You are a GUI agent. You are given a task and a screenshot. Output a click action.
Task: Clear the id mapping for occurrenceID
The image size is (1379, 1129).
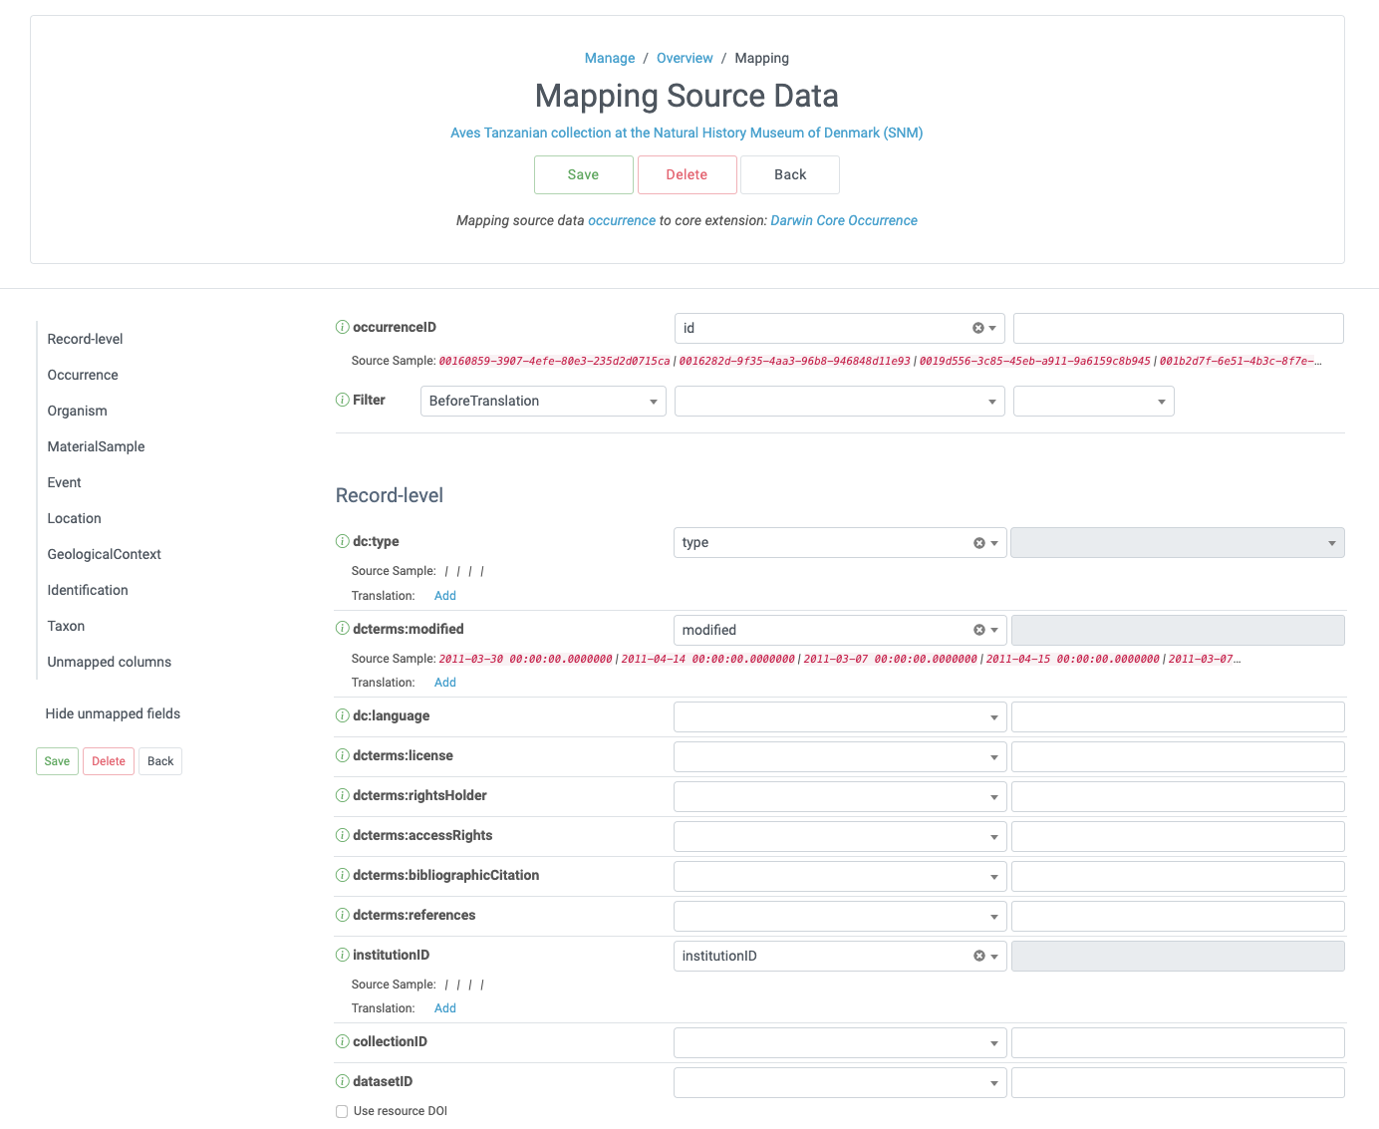point(976,327)
